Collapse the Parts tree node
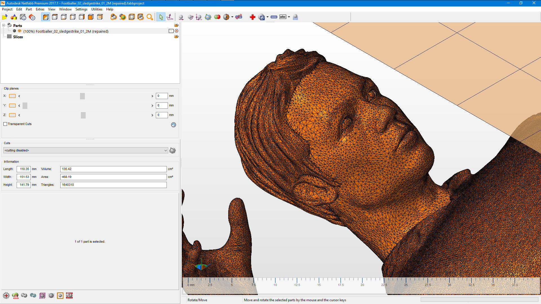This screenshot has width=541, height=304. coord(4,25)
